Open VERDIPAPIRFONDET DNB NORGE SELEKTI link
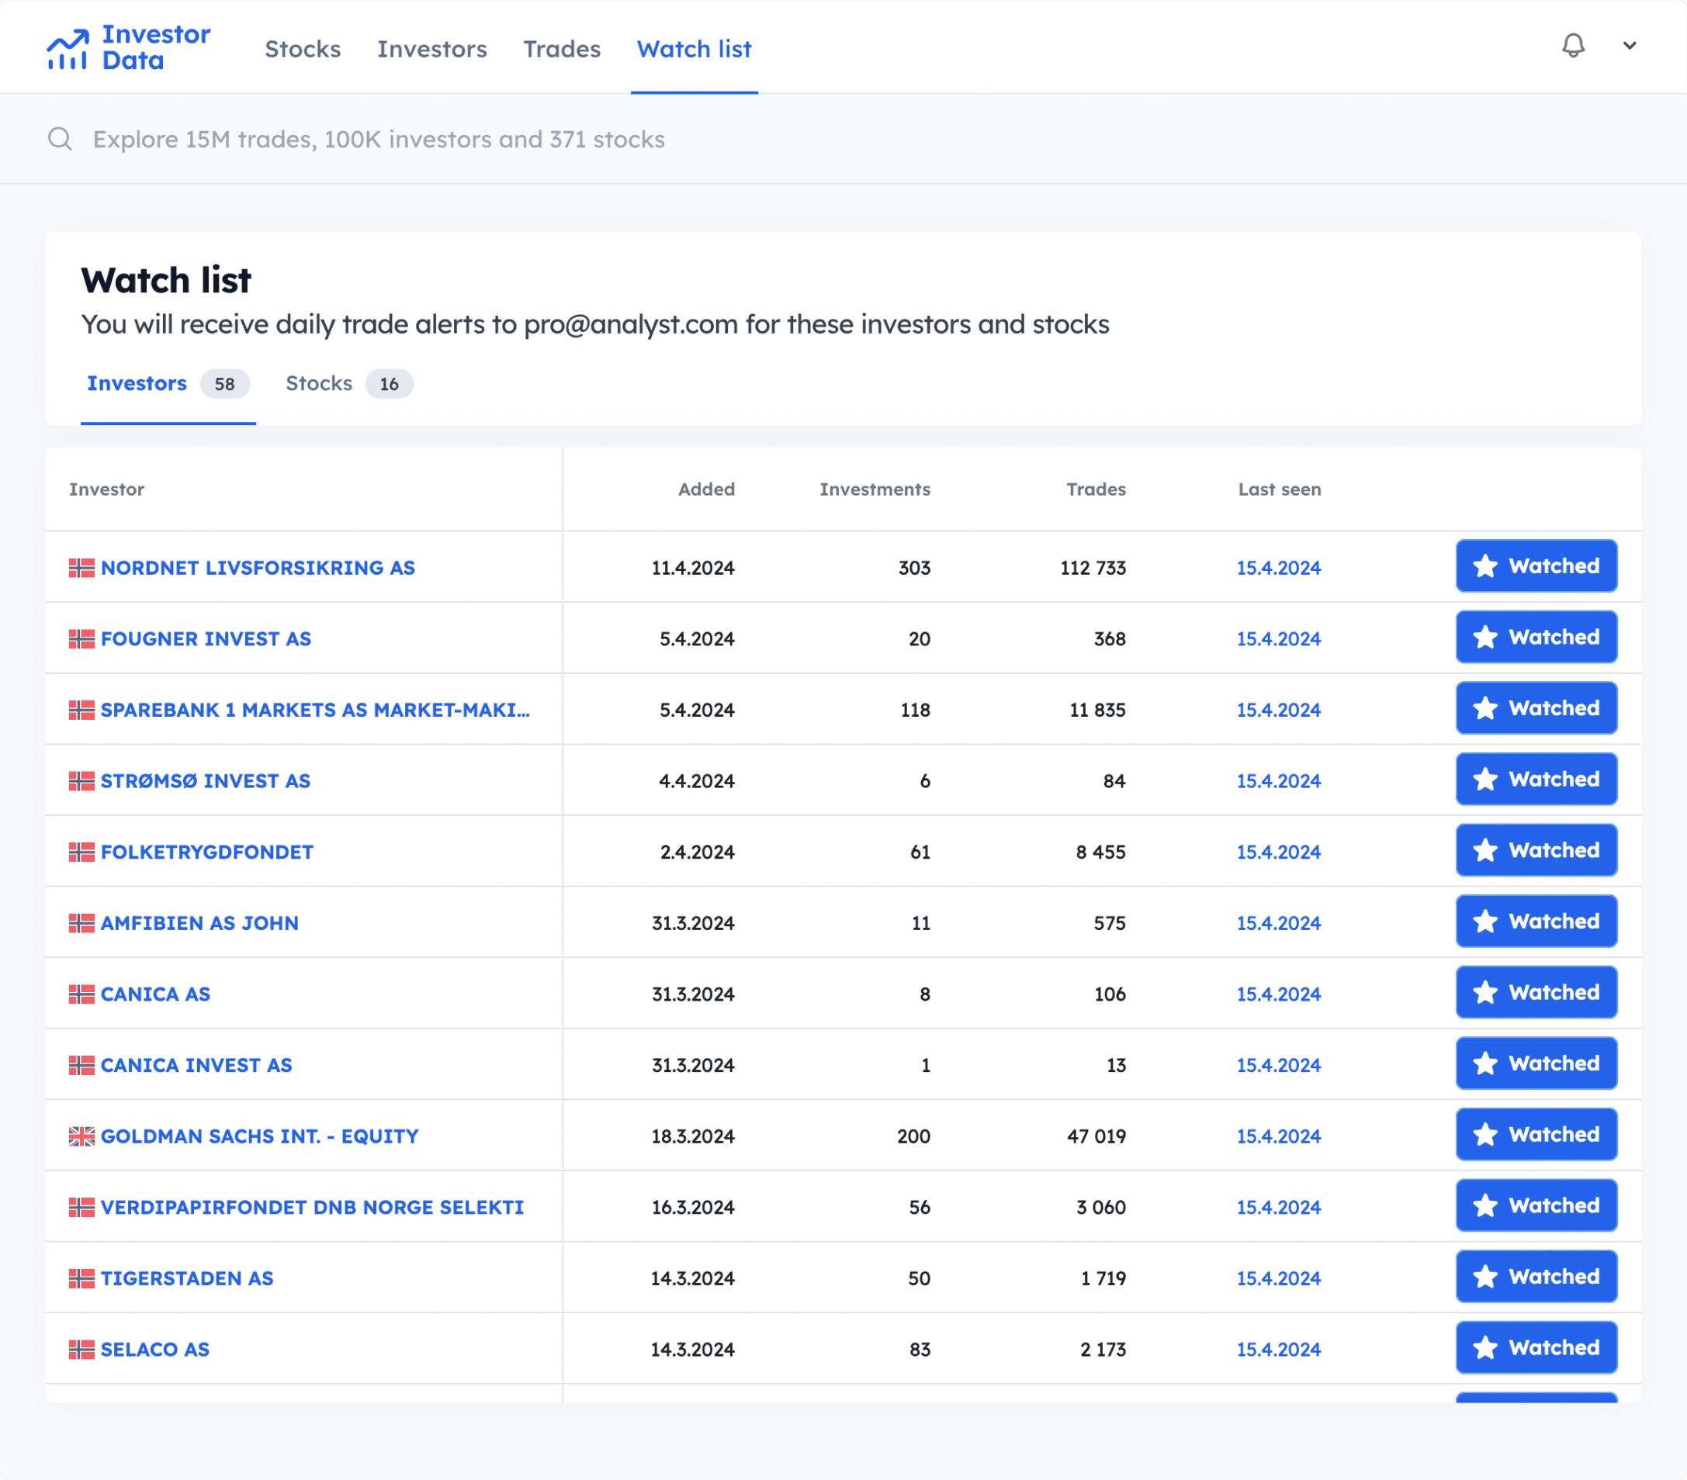Image resolution: width=1687 pixels, height=1480 pixels. tap(312, 1206)
